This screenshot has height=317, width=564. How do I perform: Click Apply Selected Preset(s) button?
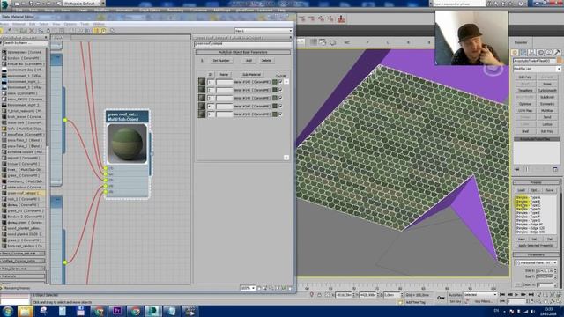536,246
